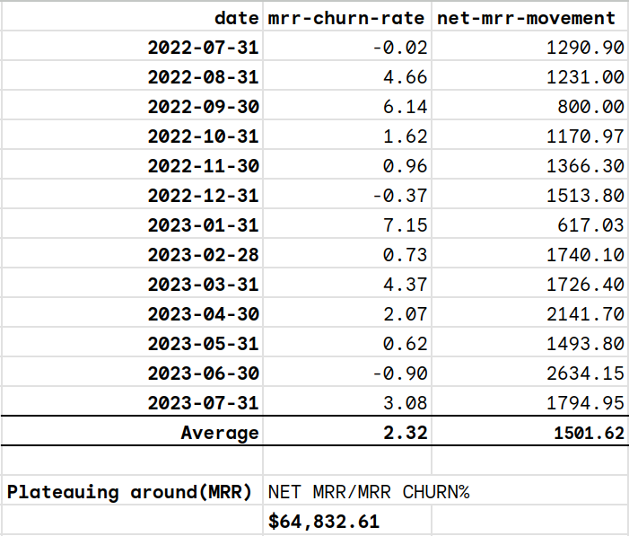Click the 2022-08-31 date cell
This screenshot has width=629, height=536.
tap(132, 76)
